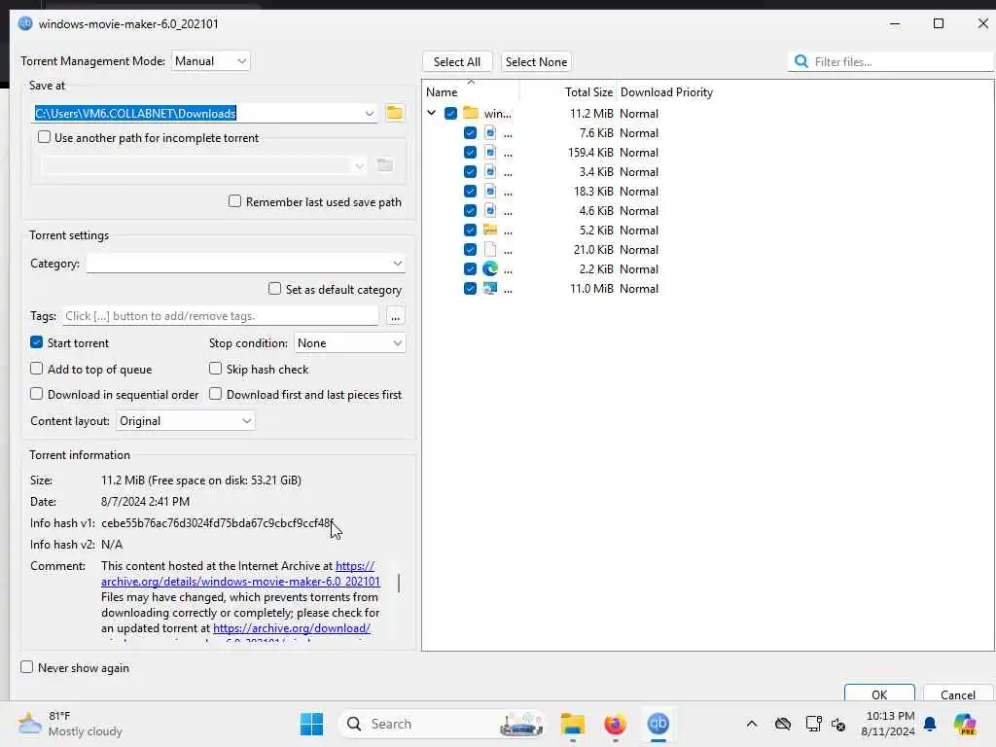Click the cloud sync tray icon
996x747 pixels.
[783, 724]
